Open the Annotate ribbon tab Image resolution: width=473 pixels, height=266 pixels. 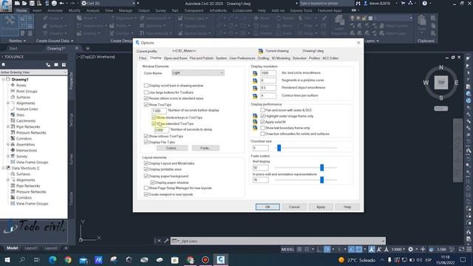[x=55, y=10]
